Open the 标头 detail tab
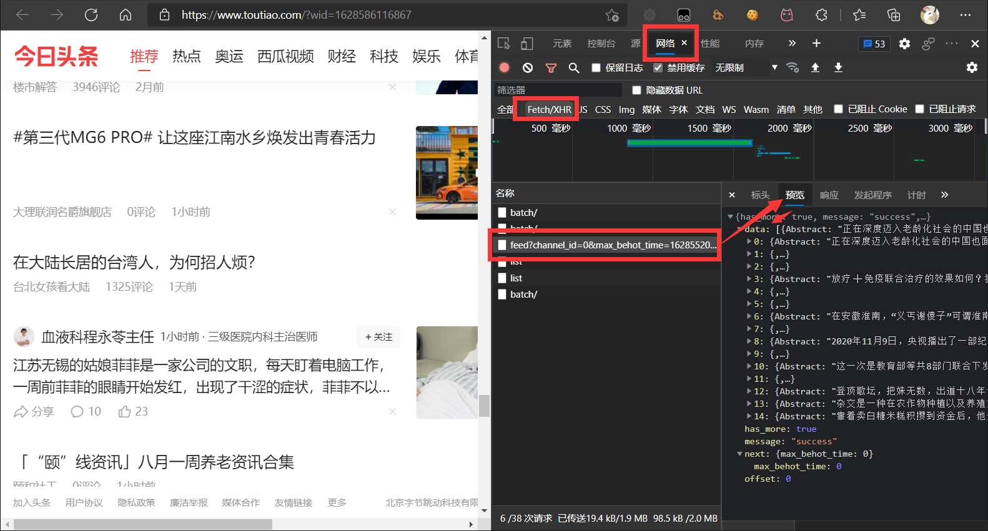Screen dimensions: 988x531 (x=760, y=195)
